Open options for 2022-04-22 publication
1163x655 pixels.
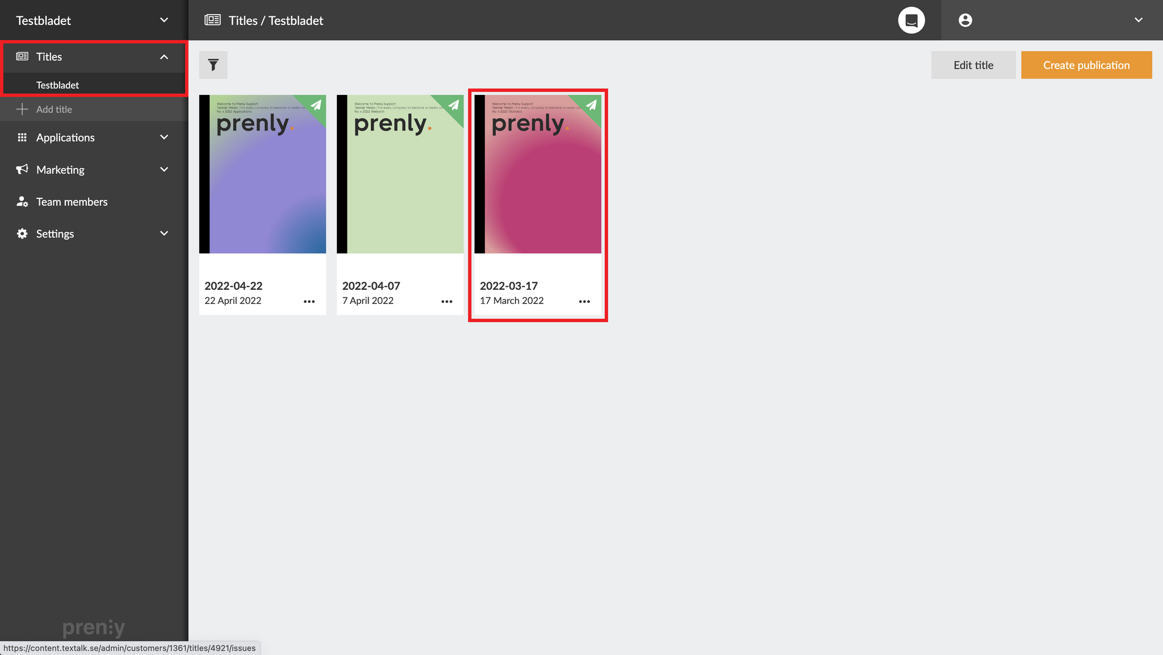coord(309,302)
